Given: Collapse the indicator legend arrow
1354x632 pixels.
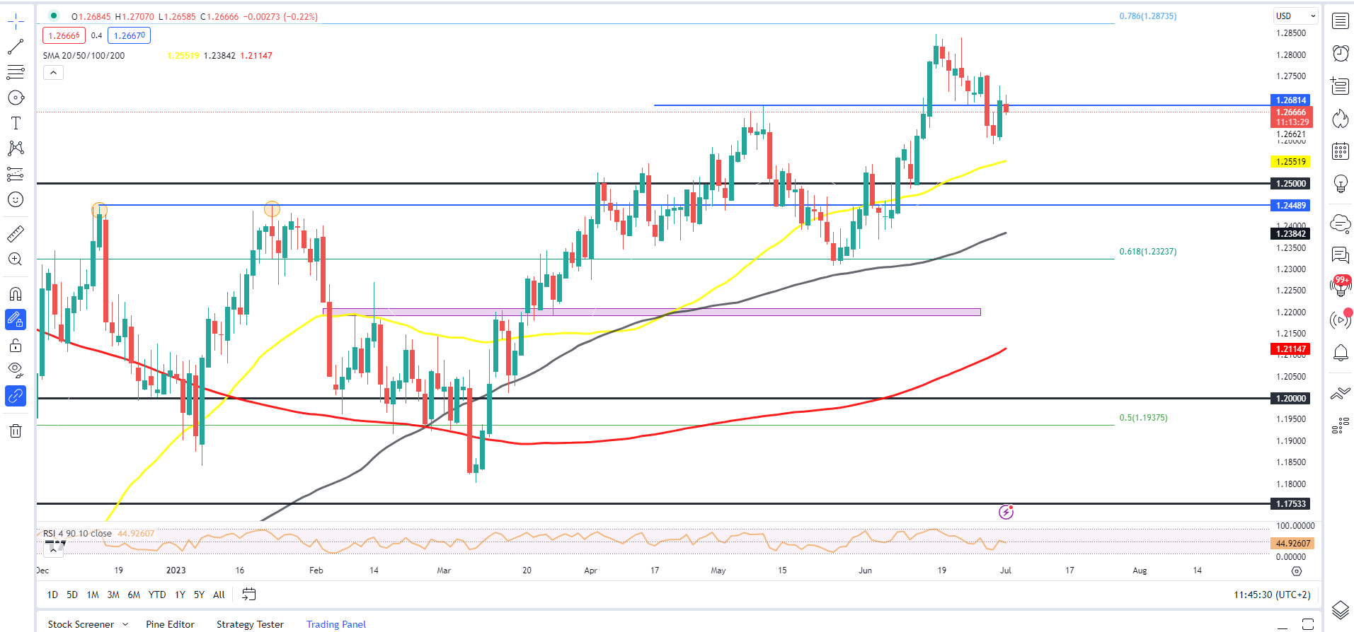Looking at the screenshot, I should pos(53,73).
